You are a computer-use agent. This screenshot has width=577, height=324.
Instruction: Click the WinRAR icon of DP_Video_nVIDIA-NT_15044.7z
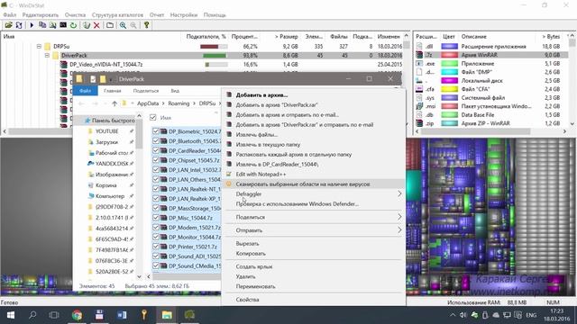[64, 64]
